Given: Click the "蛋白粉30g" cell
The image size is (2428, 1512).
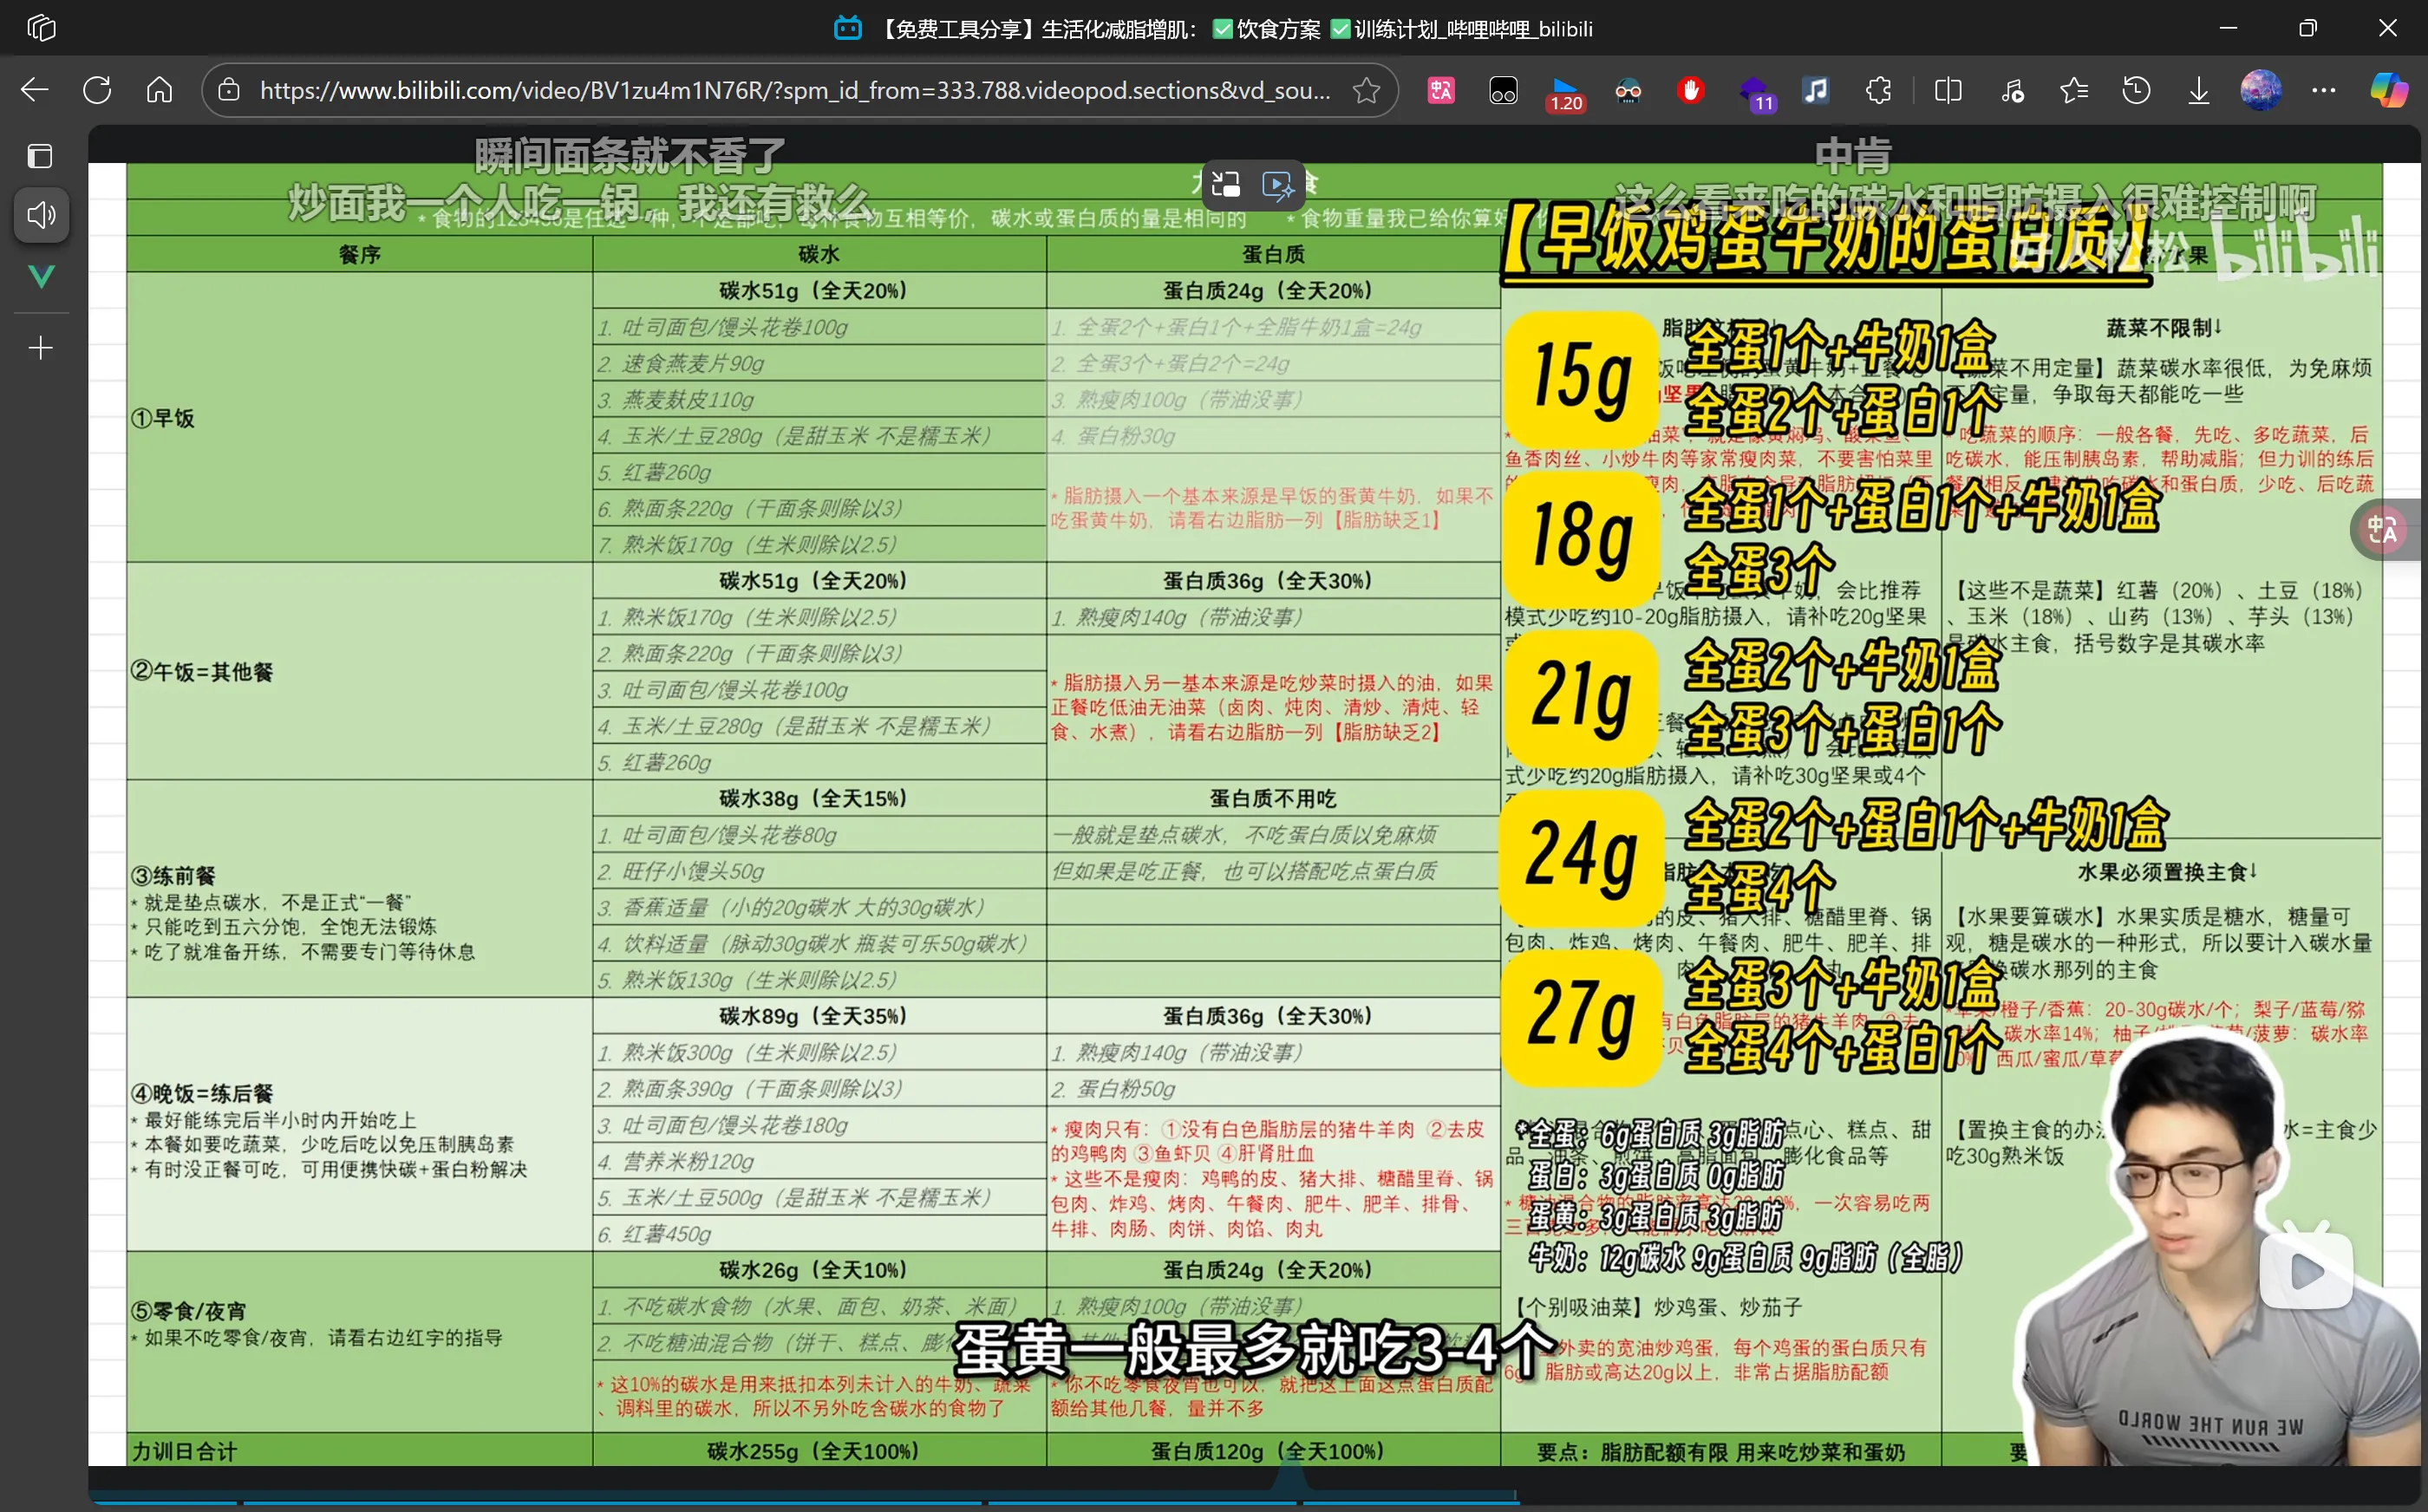Looking at the screenshot, I should 1273,436.
